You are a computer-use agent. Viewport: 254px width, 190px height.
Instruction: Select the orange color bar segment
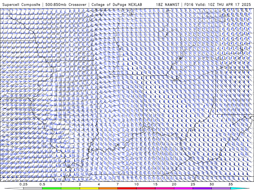(108, 188)
